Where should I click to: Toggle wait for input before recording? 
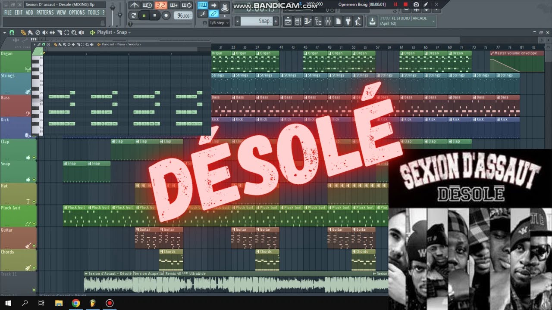(x=147, y=5)
